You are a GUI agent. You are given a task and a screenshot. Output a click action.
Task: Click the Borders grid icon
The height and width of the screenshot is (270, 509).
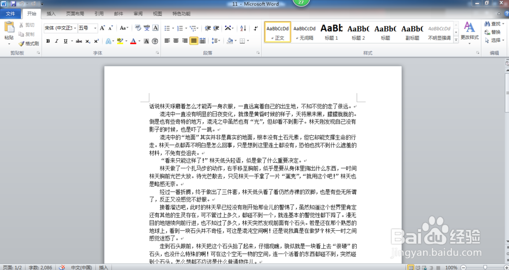point(242,41)
